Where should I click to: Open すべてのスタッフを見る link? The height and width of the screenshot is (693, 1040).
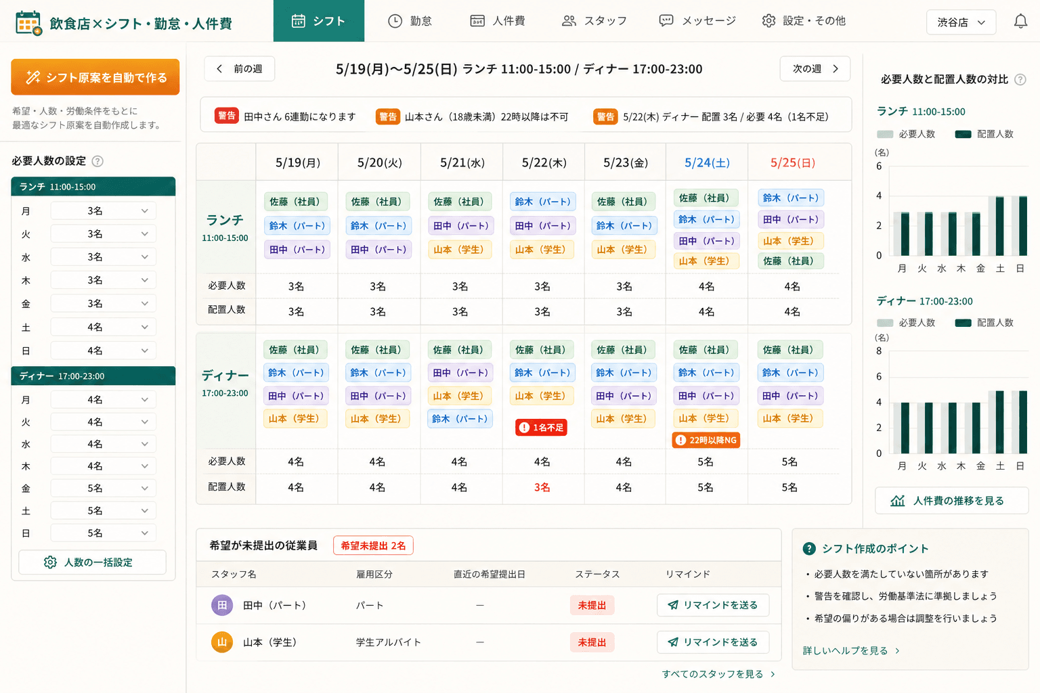click(718, 674)
